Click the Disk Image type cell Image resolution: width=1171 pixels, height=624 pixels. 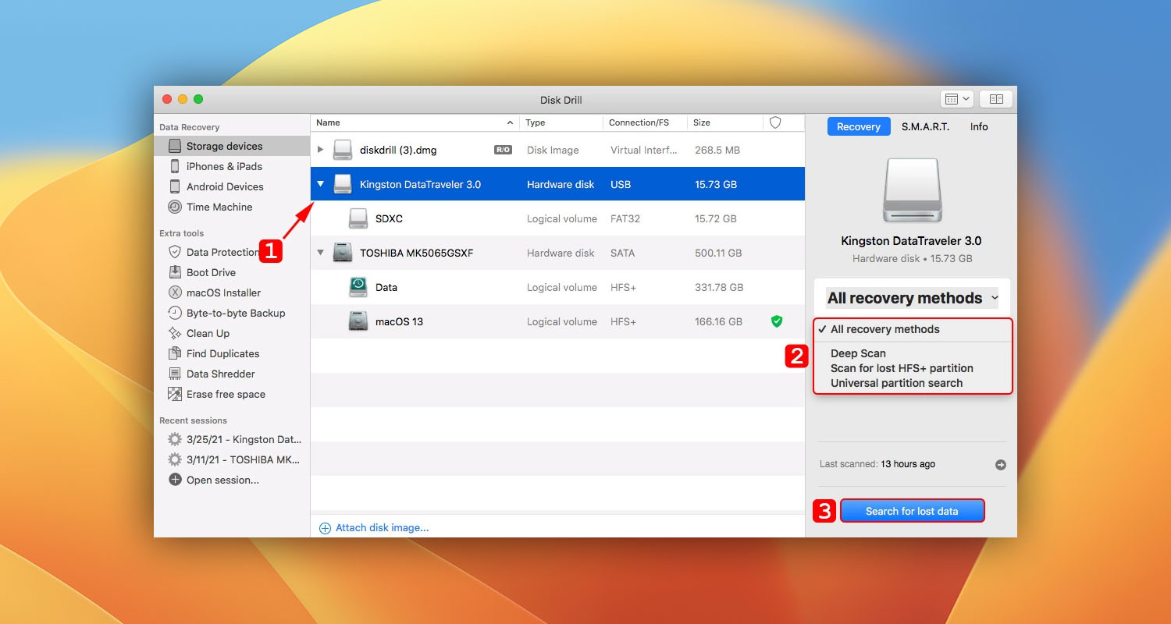[553, 150]
